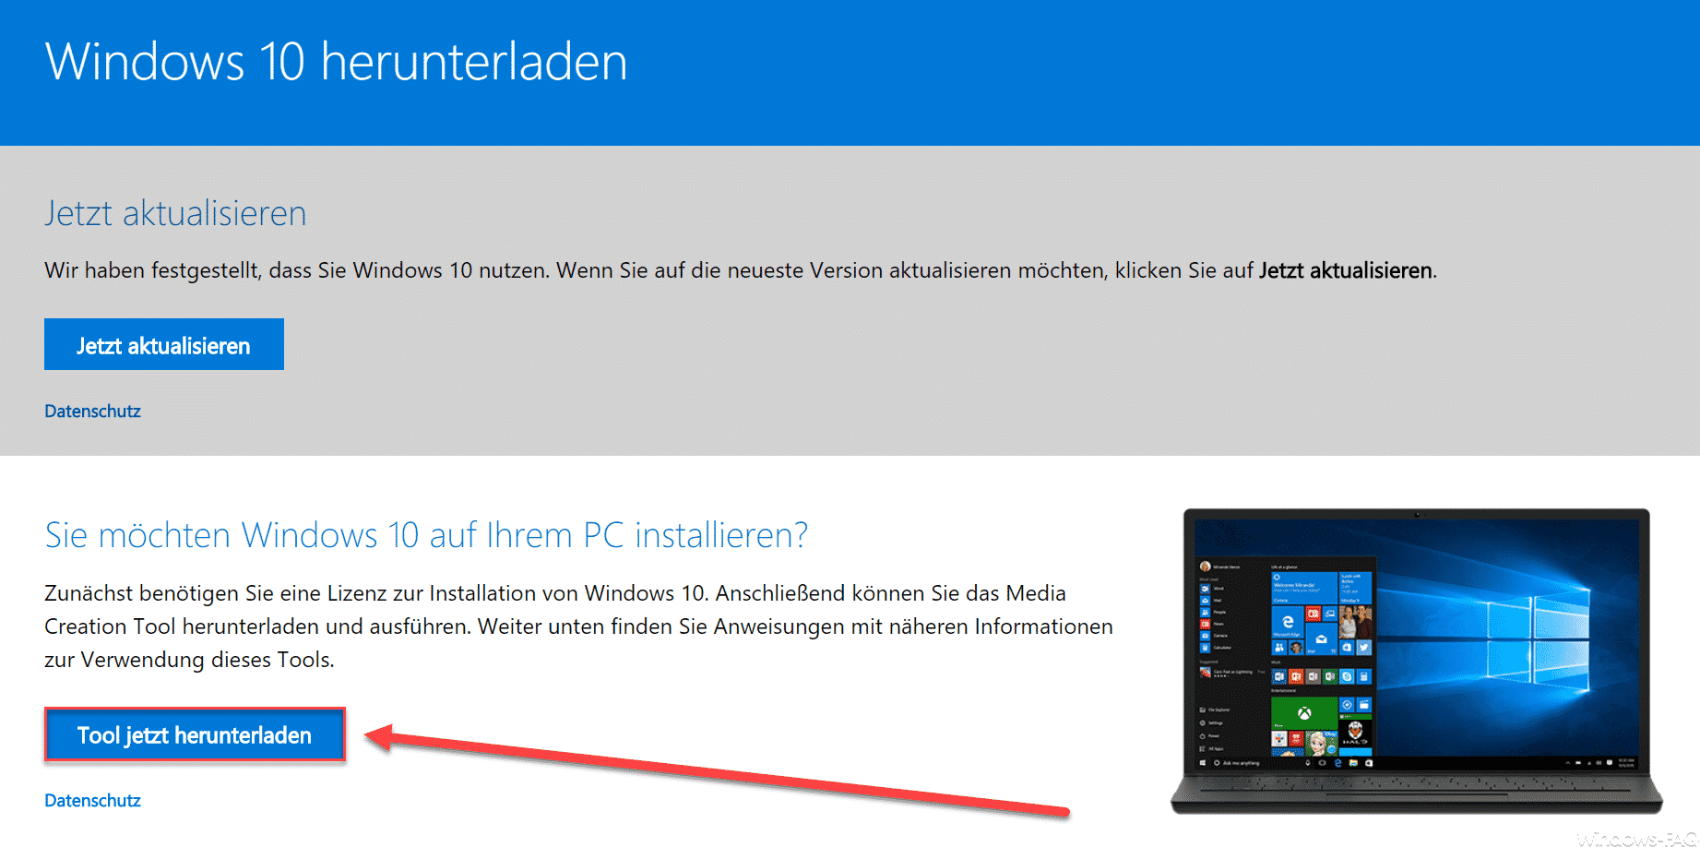Click the green Xbox tile in the laptop image
This screenshot has height=847, width=1700.
tap(1304, 713)
